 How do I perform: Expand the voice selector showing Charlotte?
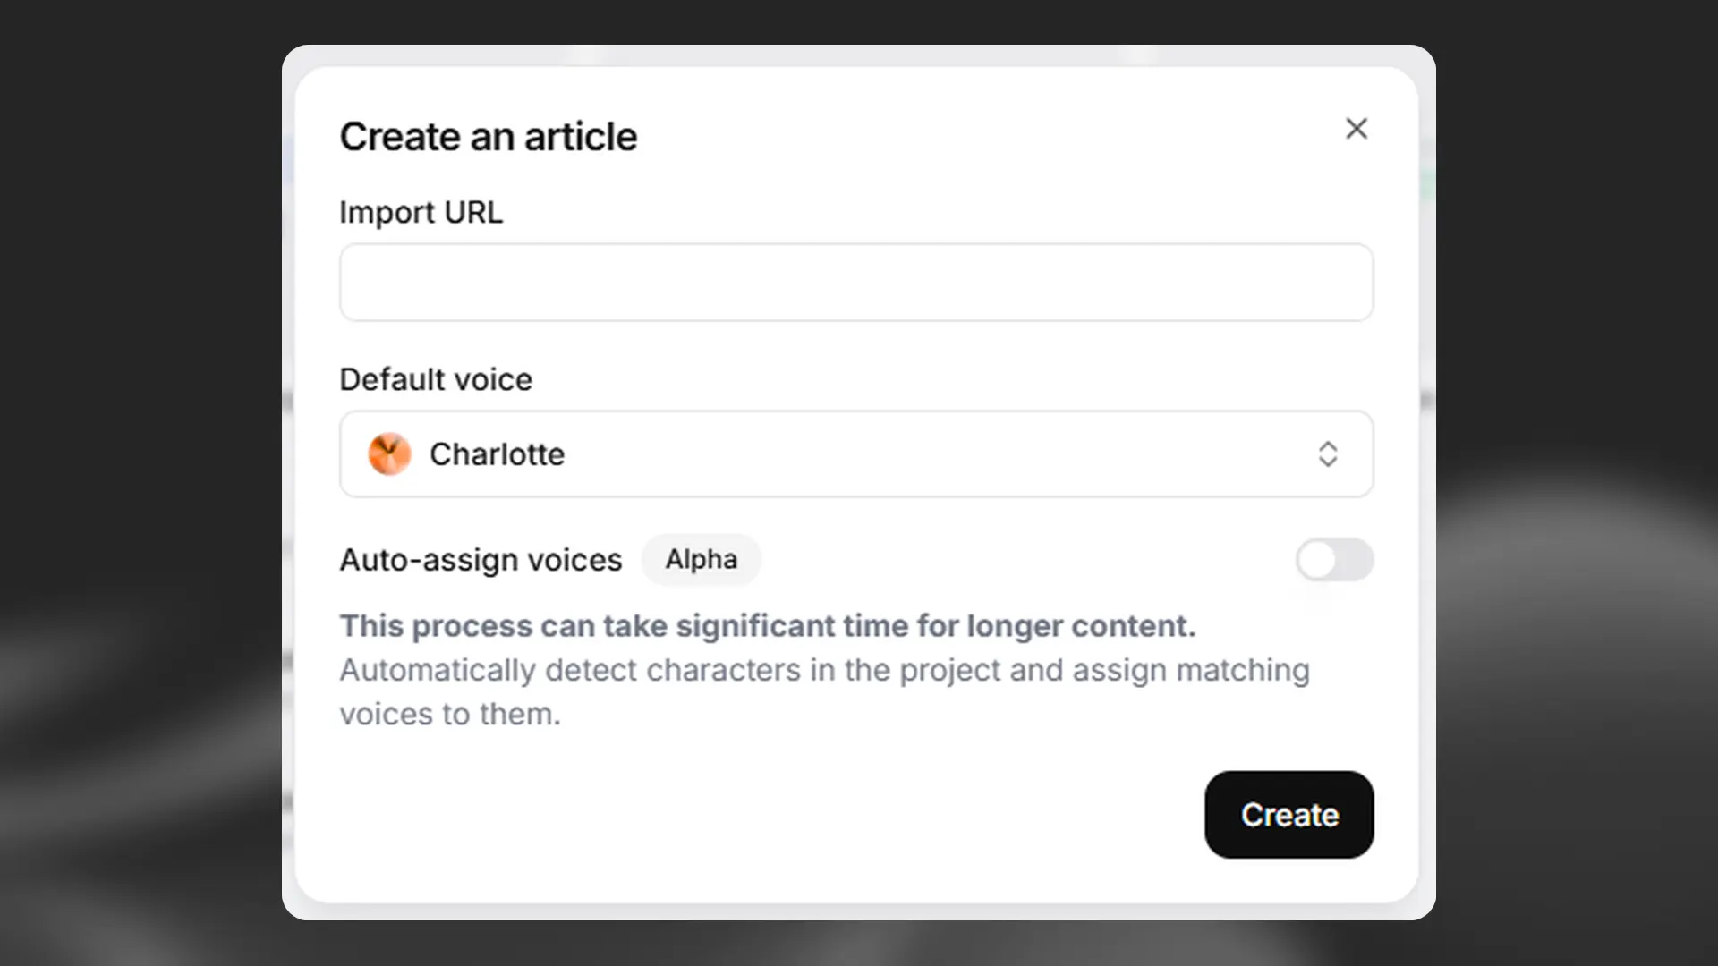pos(855,453)
